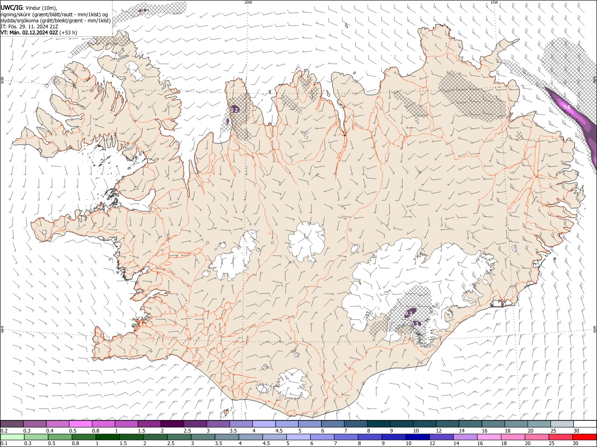Click the pale gray swatch at 25 in upper legend
This screenshot has height=447, width=597.
[x=562, y=424]
